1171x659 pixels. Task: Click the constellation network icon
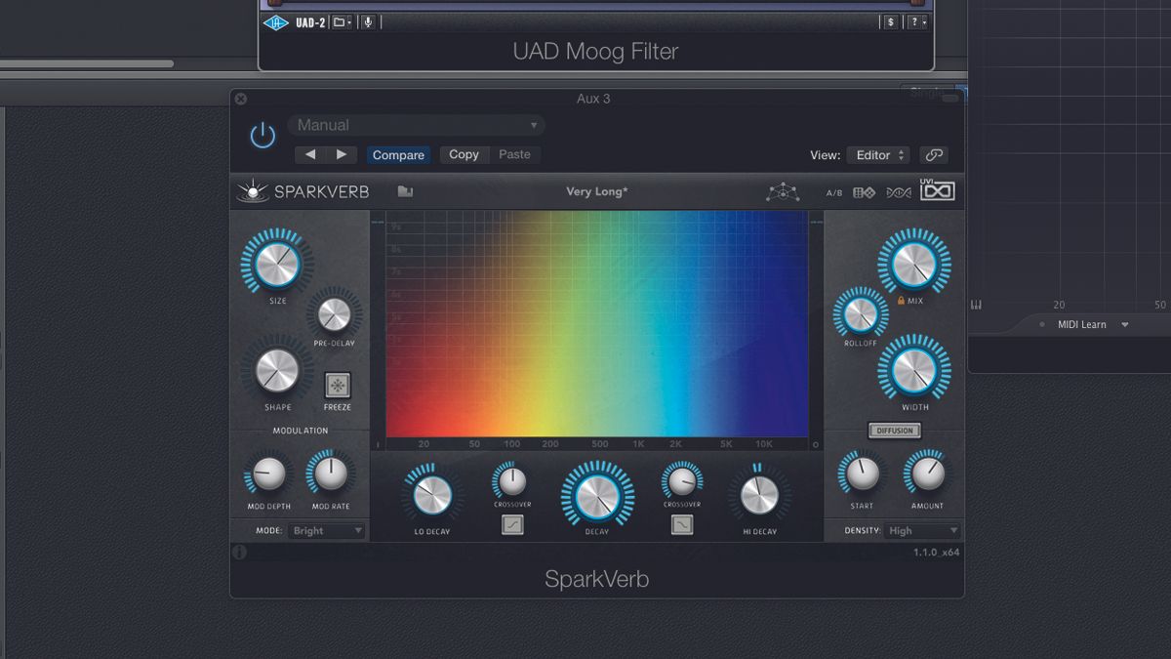click(x=785, y=191)
